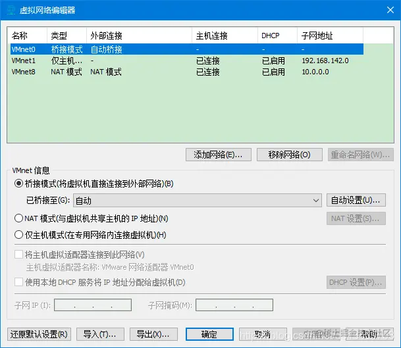Click the virtual network editor title icon
Screen dimensions: 401x348
pos(11,10)
